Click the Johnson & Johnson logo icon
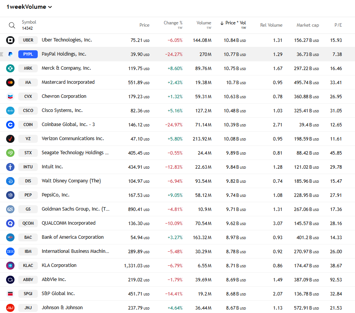 click(10, 308)
